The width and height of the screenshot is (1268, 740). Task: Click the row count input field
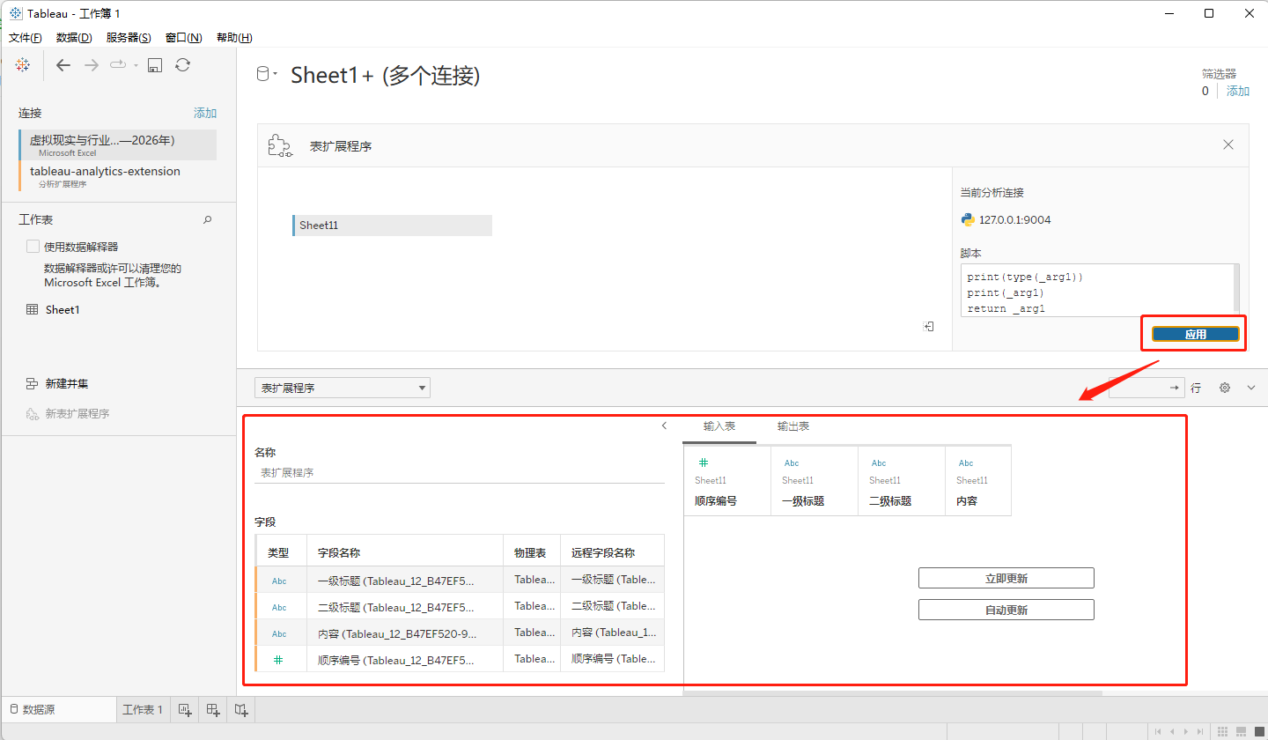point(1146,388)
